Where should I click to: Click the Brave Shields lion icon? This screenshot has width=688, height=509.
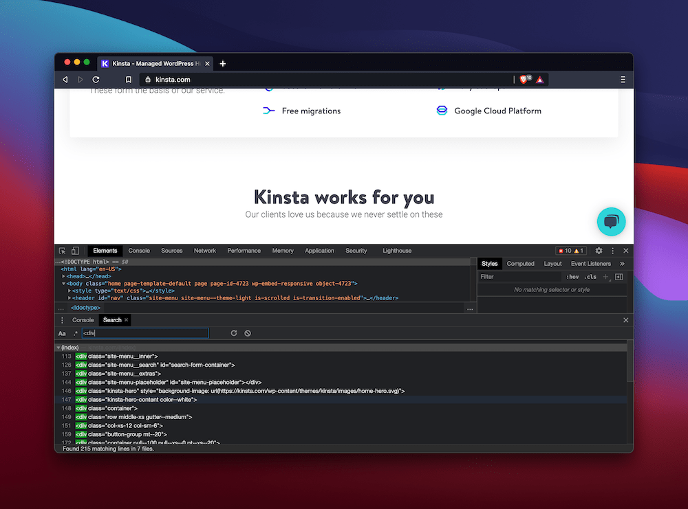524,80
